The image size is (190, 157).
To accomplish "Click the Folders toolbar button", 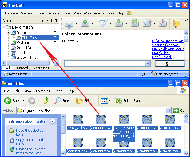I will pyautogui.click(x=86, y=101).
